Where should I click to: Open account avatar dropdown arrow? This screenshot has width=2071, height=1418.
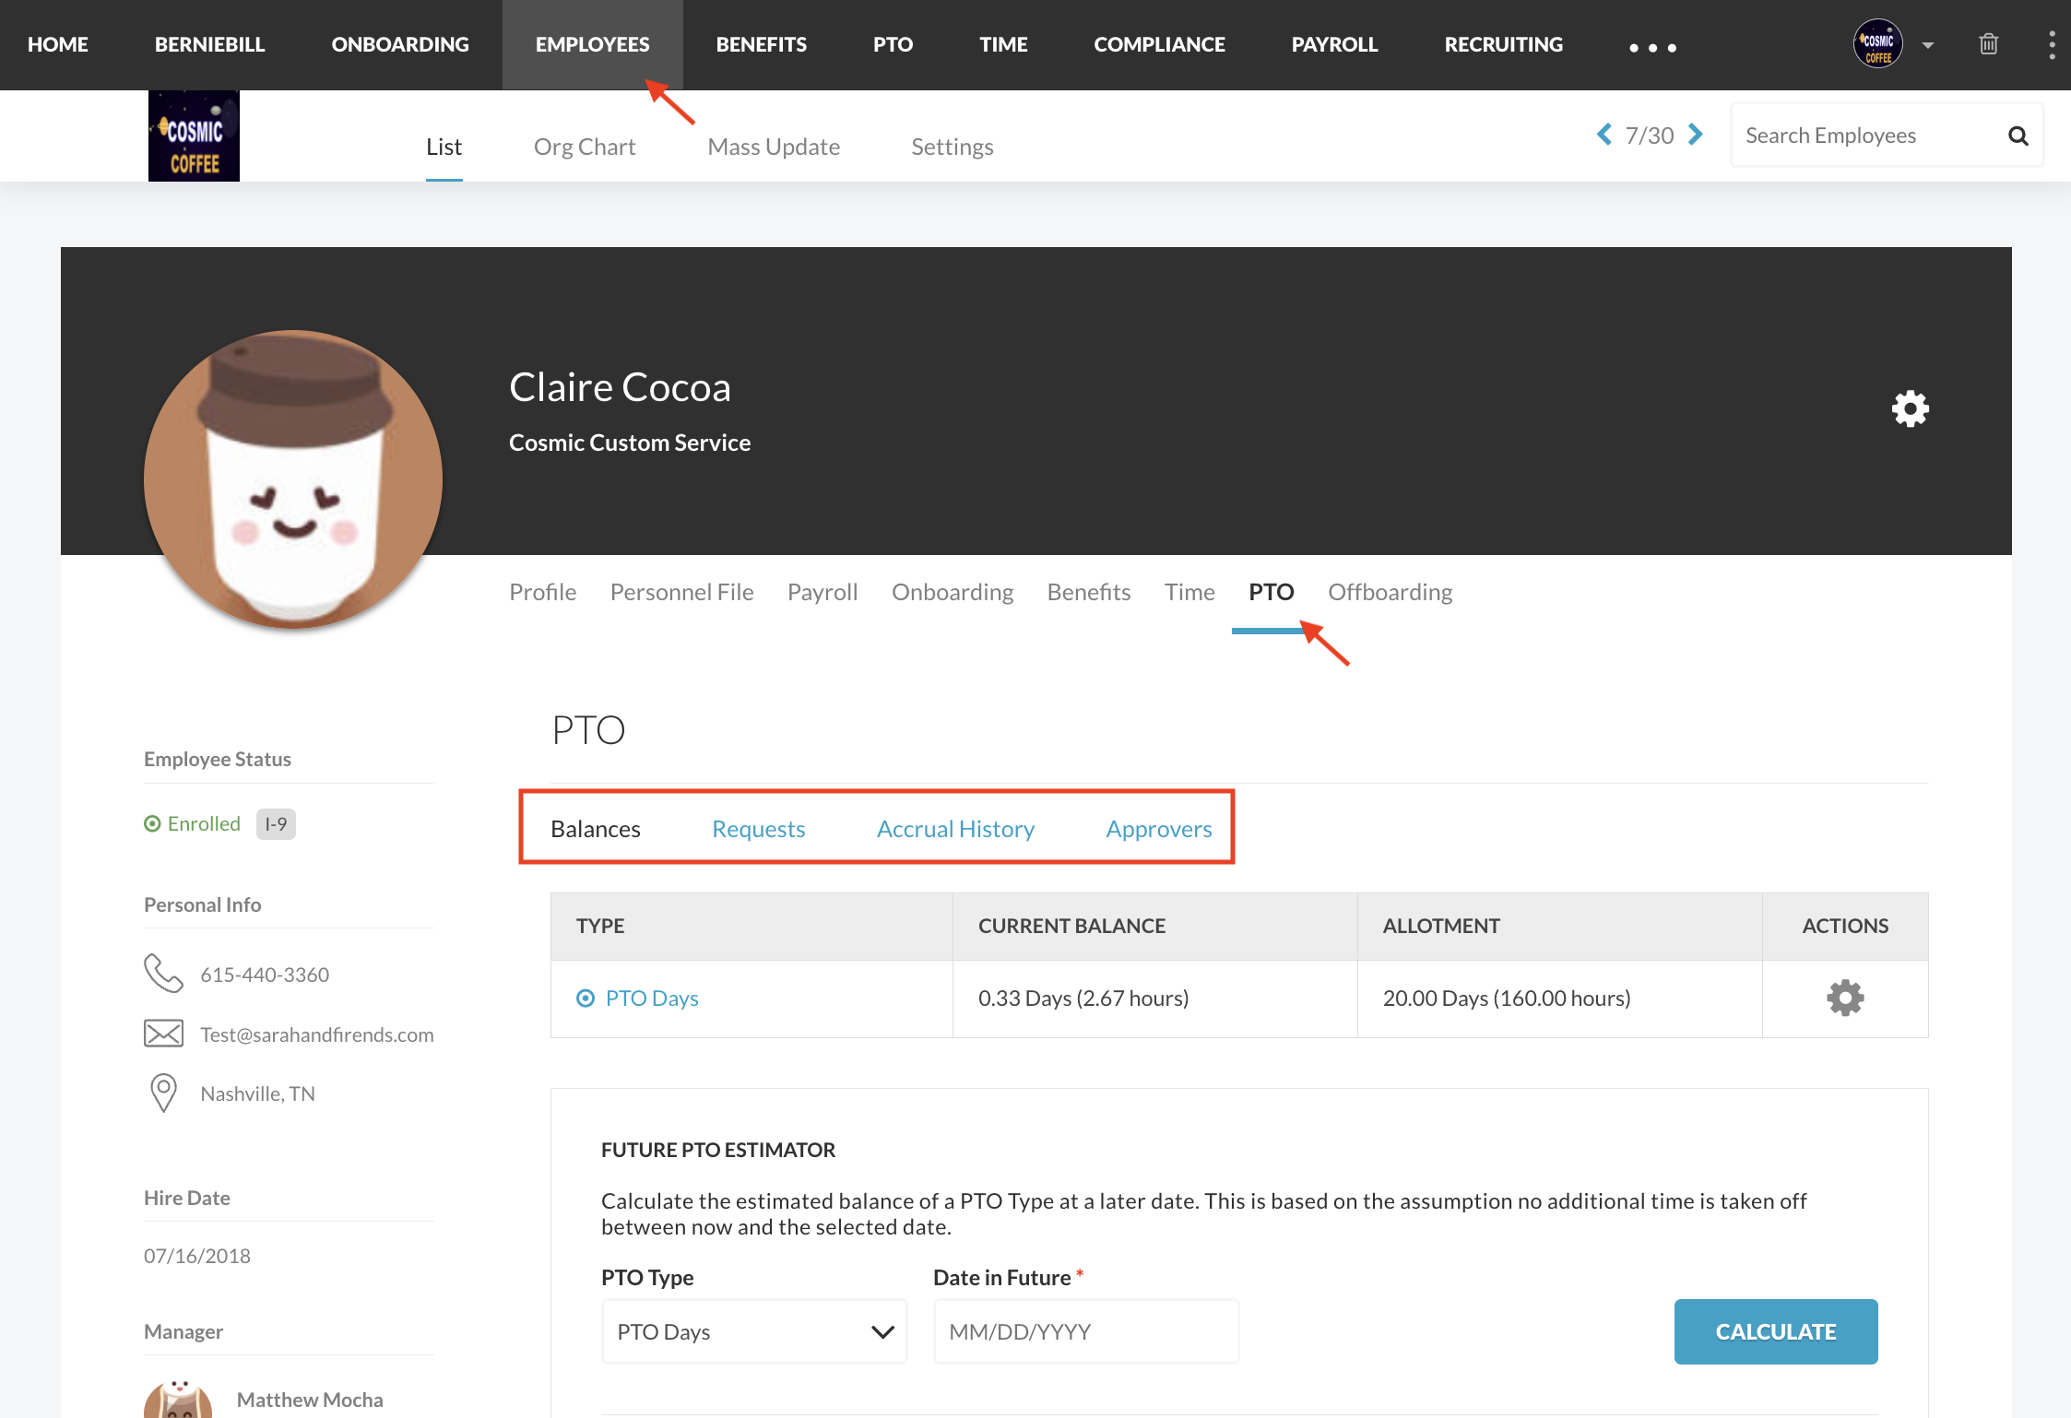1927,45
